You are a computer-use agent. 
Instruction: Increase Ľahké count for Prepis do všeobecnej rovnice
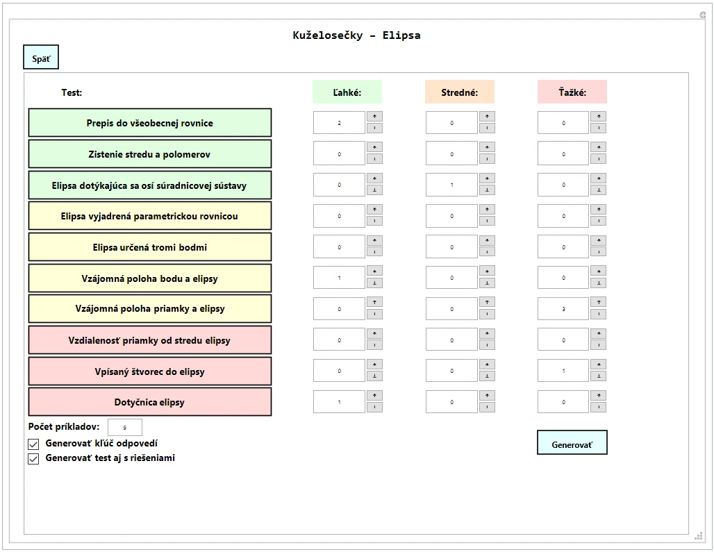click(x=374, y=117)
